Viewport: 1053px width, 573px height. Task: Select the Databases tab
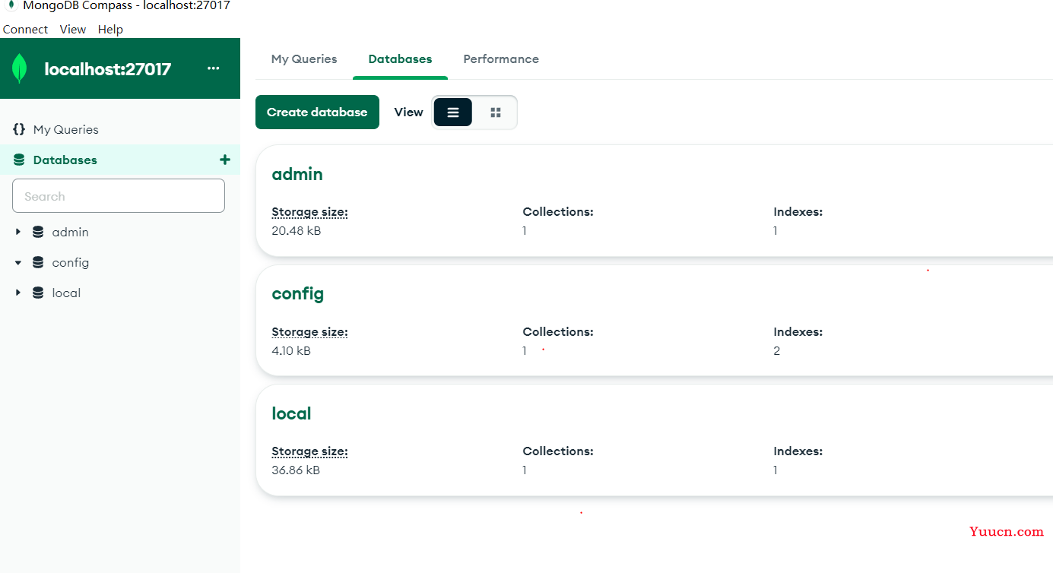click(x=400, y=59)
